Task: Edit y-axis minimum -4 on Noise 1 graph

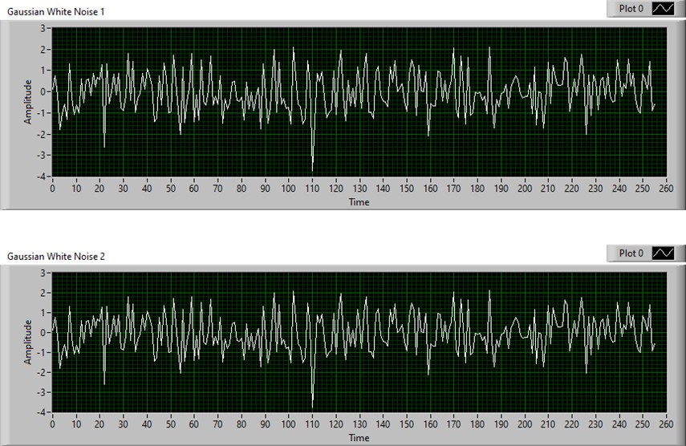Action: (x=41, y=176)
